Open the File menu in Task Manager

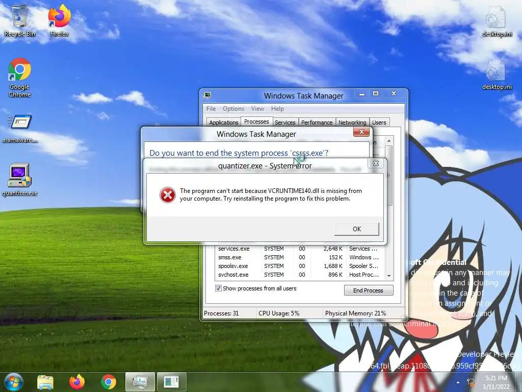point(211,109)
